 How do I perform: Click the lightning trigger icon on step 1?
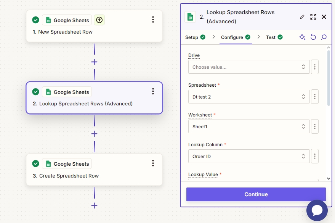[x=99, y=20]
